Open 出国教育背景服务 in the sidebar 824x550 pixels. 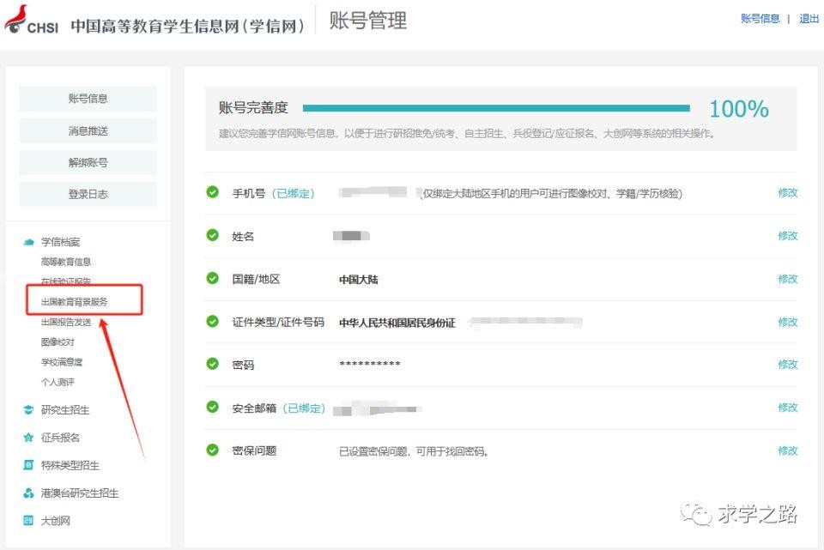[75, 302]
